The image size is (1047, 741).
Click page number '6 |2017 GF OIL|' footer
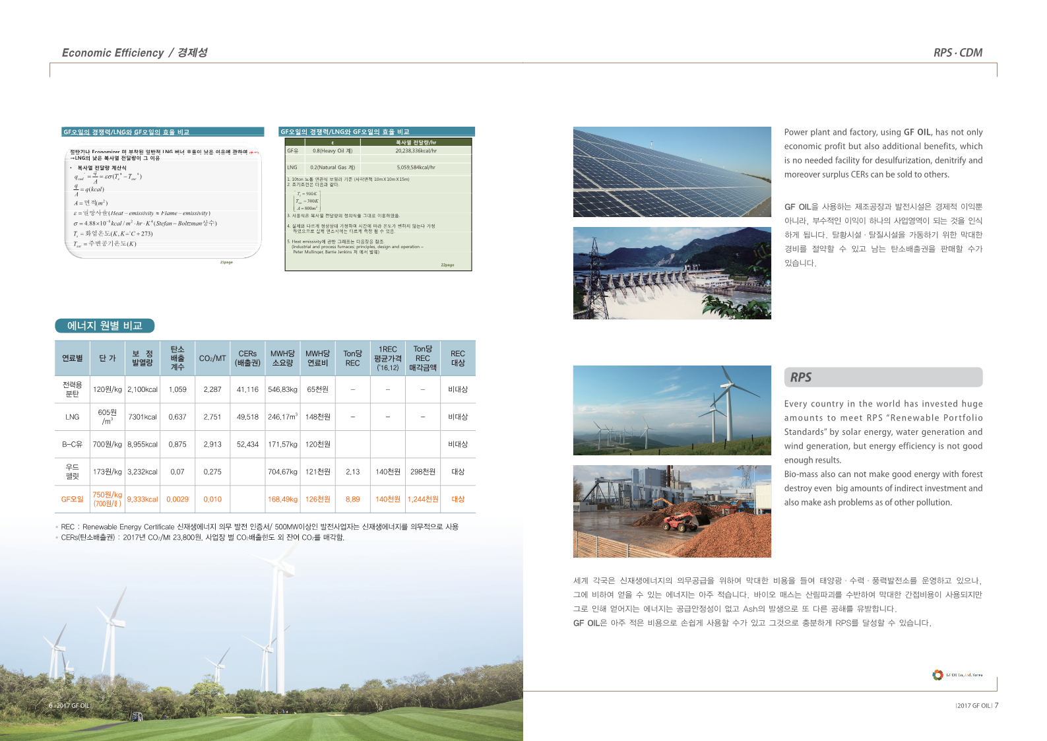69,705
